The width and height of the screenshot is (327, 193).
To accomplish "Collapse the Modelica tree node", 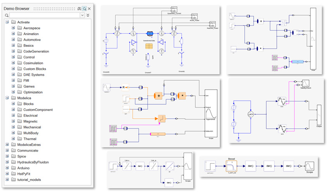I will [x=8, y=98].
